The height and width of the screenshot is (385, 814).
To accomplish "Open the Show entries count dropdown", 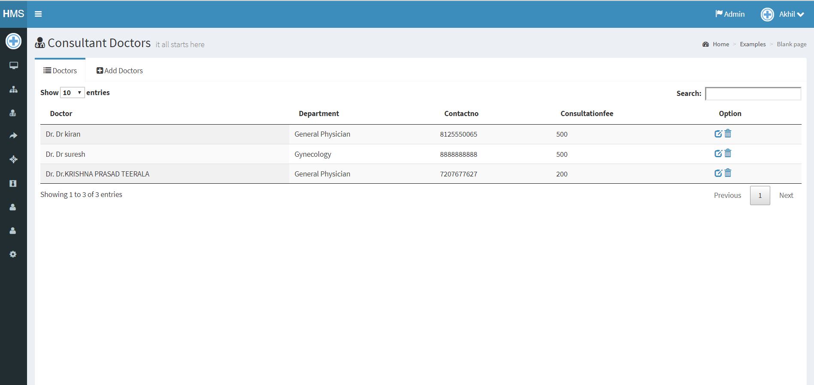I will [72, 93].
